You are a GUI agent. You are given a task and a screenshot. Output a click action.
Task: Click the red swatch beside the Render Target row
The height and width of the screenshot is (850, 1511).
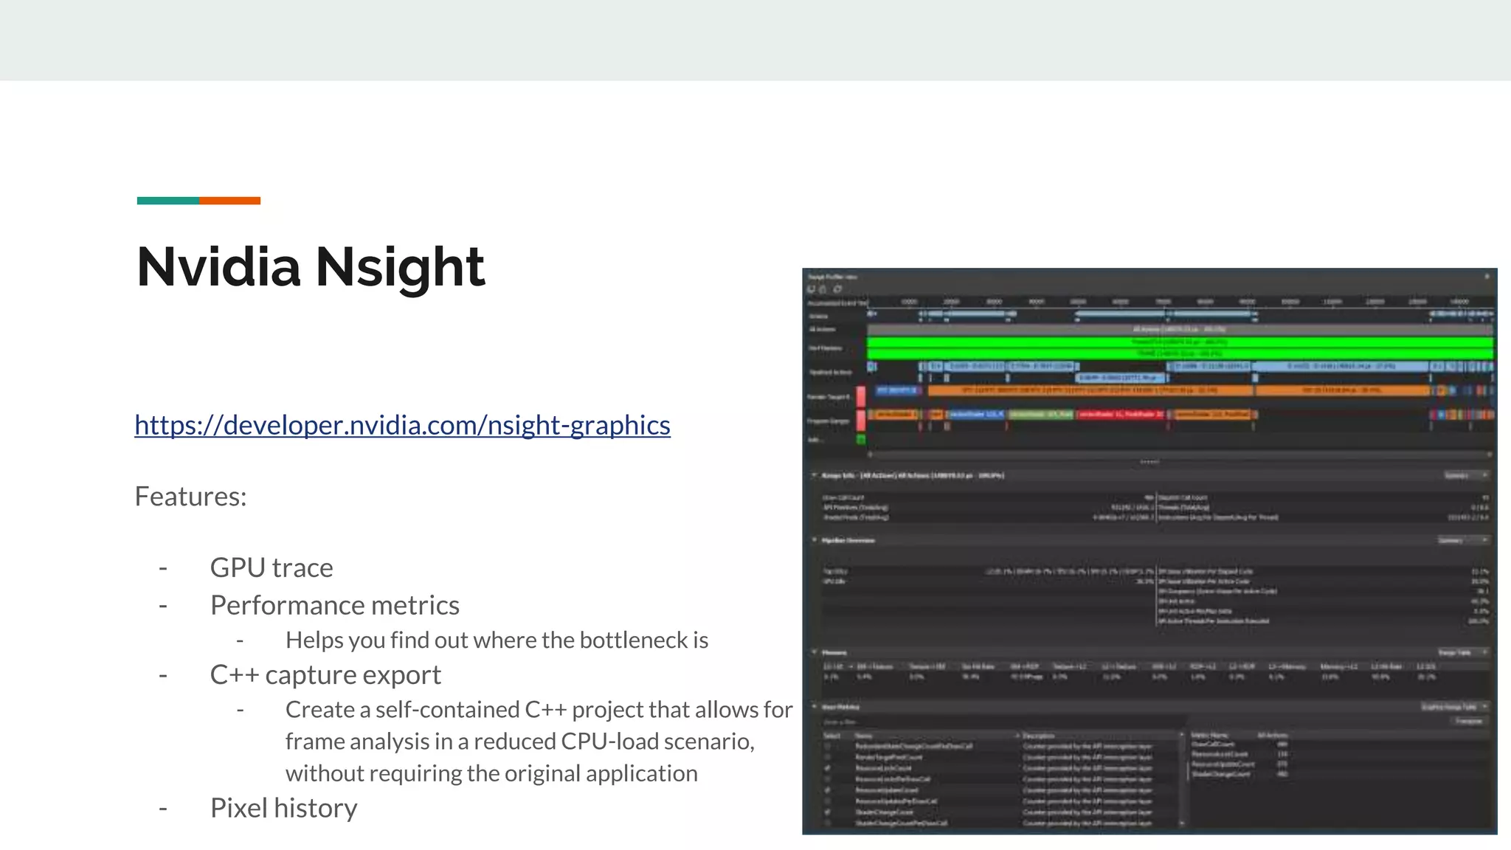[860, 396]
